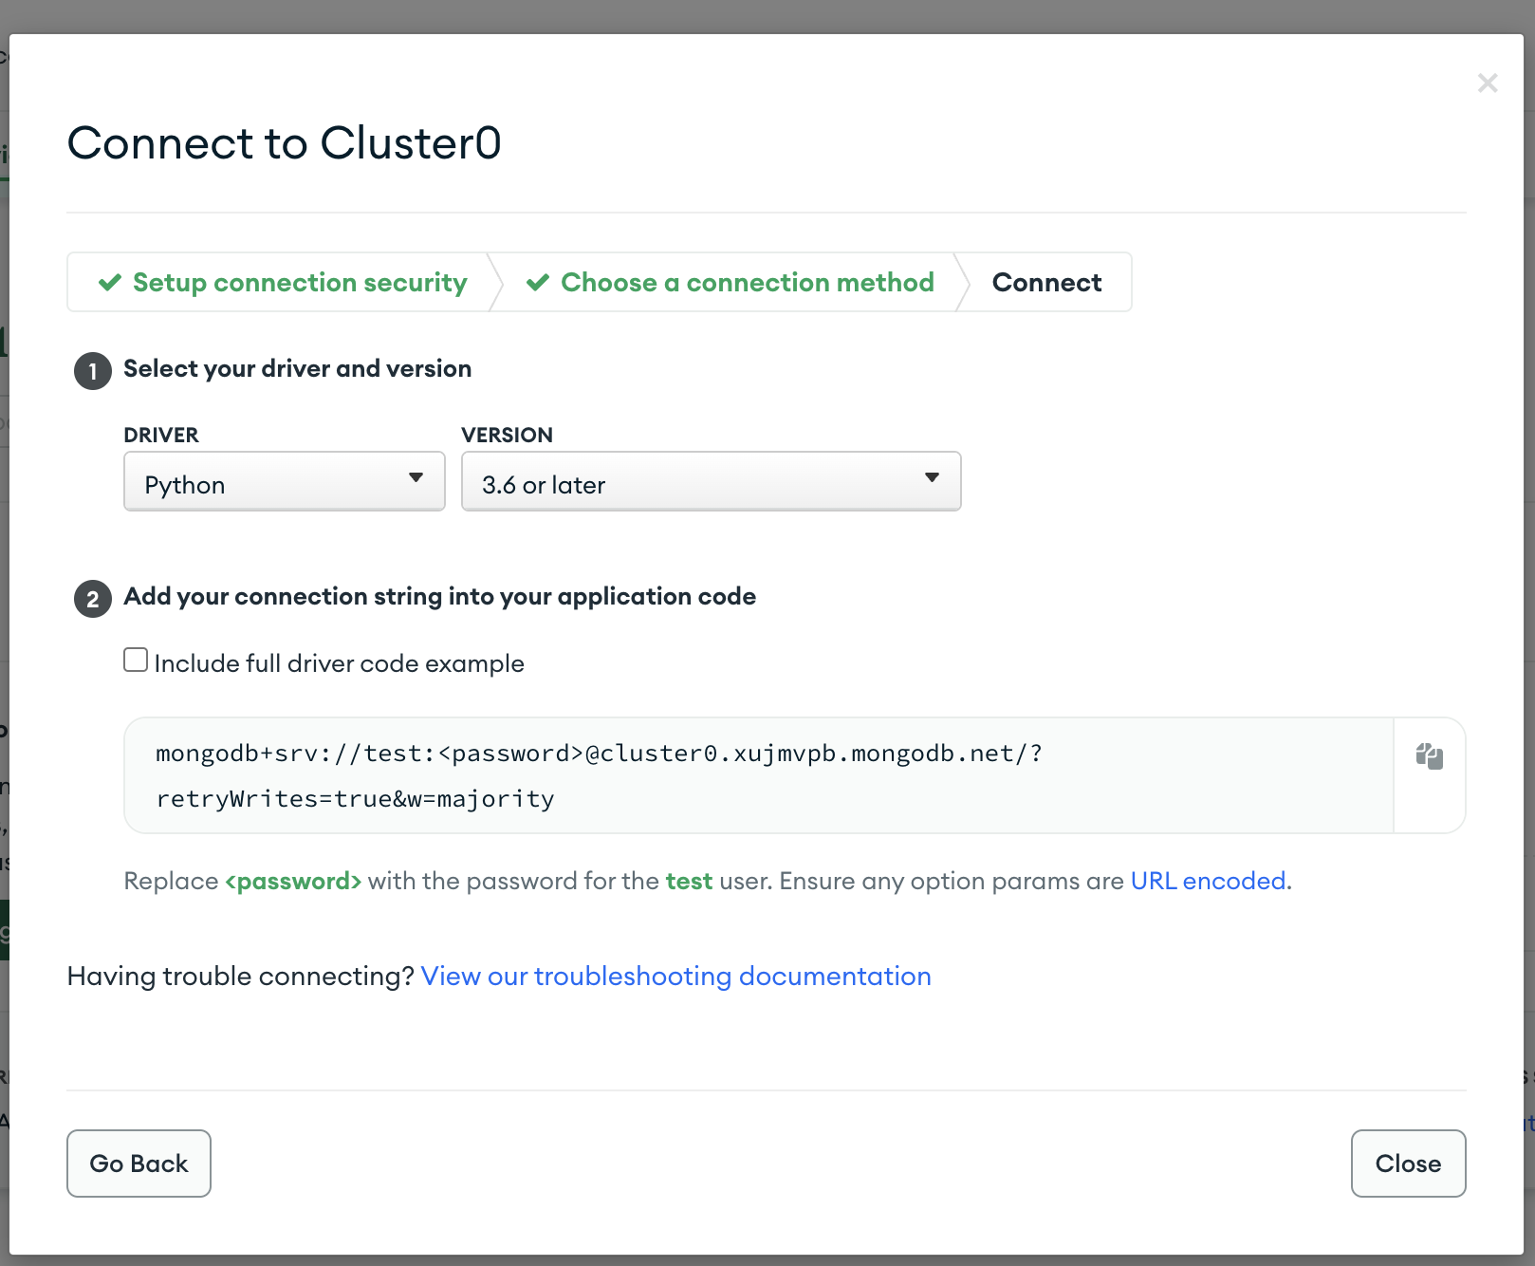Close the Connect to Cluster0 dialog with X

pos(1488,84)
